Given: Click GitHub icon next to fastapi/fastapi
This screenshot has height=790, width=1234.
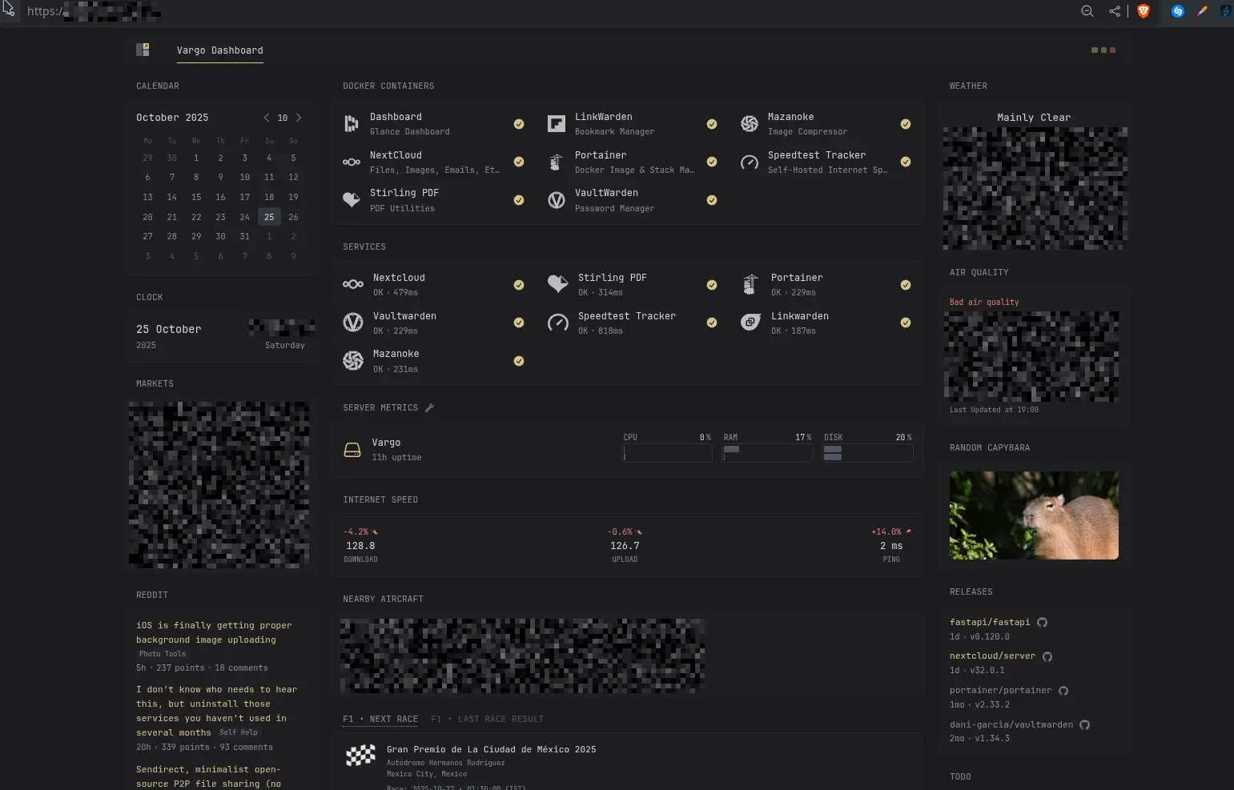Looking at the screenshot, I should pyautogui.click(x=1043, y=622).
